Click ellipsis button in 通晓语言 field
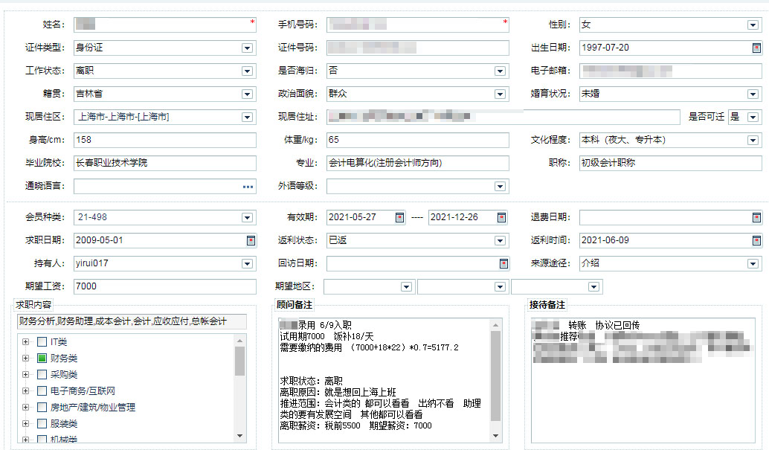The image size is (769, 450). [248, 187]
